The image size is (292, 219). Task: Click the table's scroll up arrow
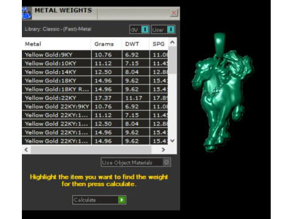tap(172, 42)
